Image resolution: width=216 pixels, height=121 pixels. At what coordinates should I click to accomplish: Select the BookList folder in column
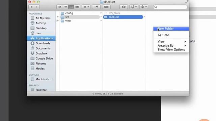pos(123,17)
